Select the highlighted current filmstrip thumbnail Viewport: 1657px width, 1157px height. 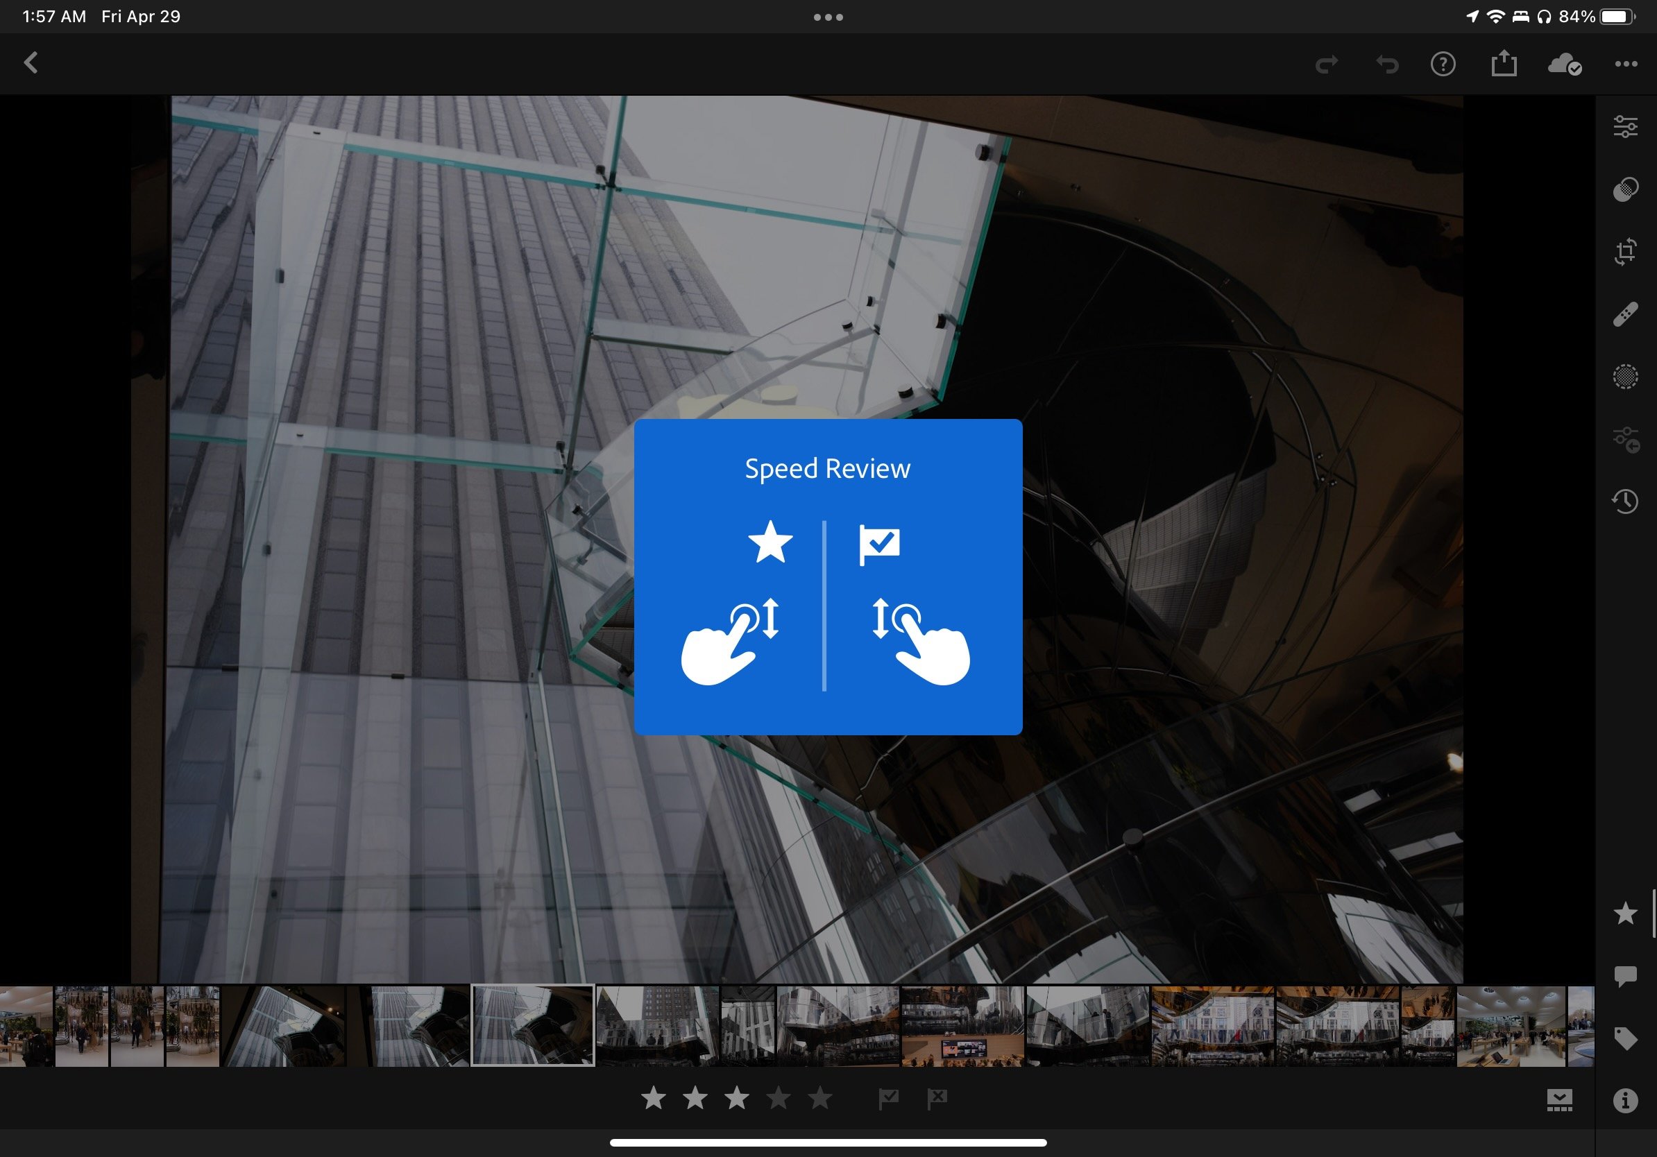[x=533, y=1025]
